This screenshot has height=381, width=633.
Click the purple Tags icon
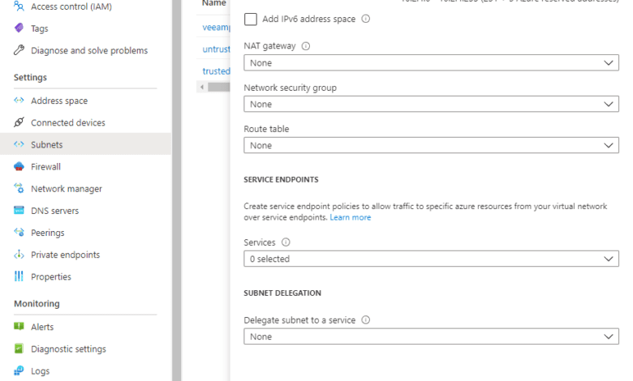pos(19,28)
